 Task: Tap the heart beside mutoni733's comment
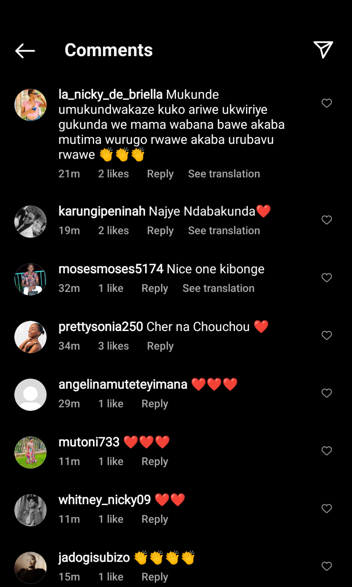coord(327,451)
